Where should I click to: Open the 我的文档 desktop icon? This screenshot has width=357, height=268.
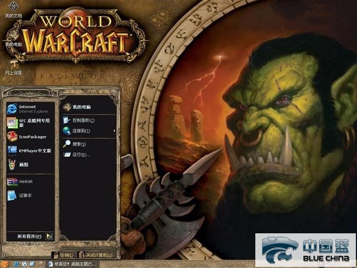point(13,10)
